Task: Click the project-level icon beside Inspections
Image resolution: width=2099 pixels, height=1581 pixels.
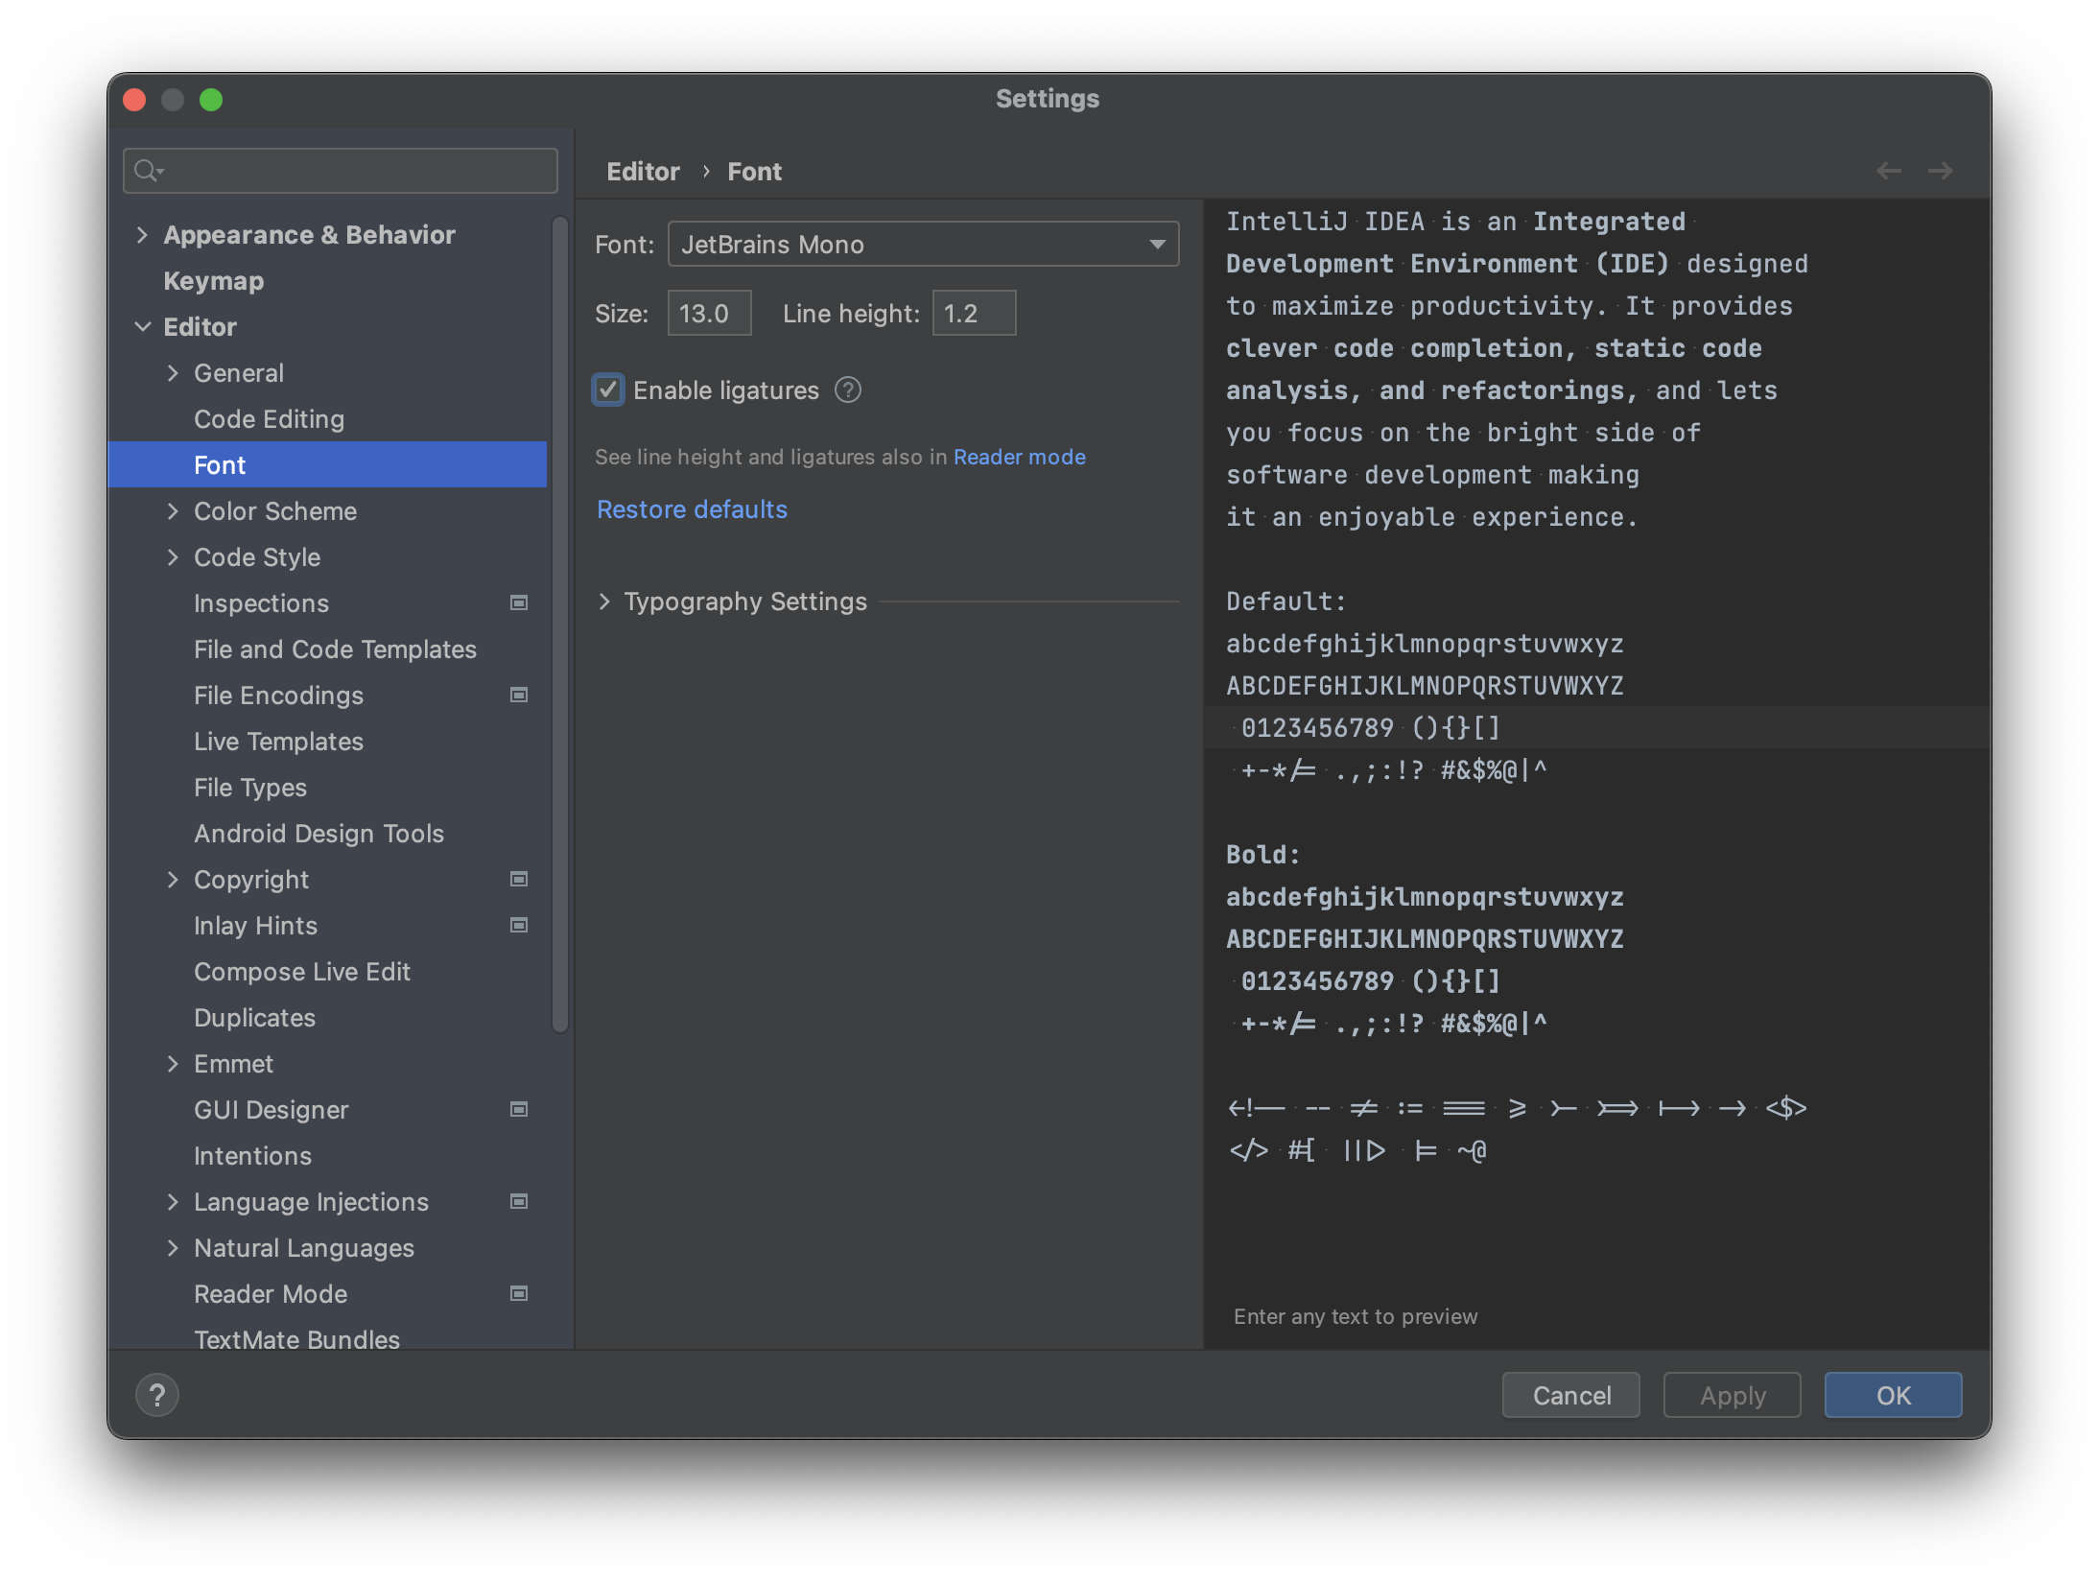Action: (x=519, y=602)
